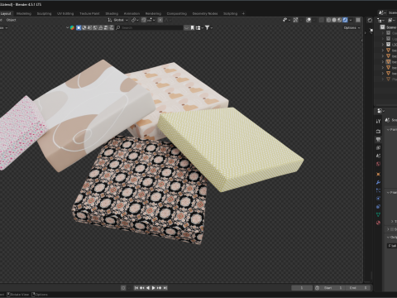Open the Tool properties tab
The height and width of the screenshot is (298, 397).
[x=378, y=121]
